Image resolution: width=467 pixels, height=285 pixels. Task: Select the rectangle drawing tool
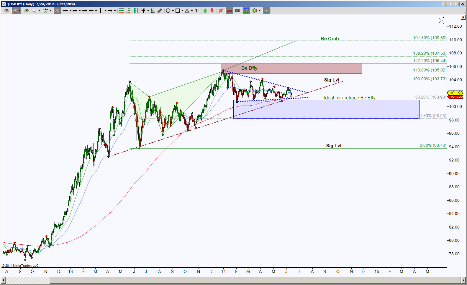tap(178, 11)
